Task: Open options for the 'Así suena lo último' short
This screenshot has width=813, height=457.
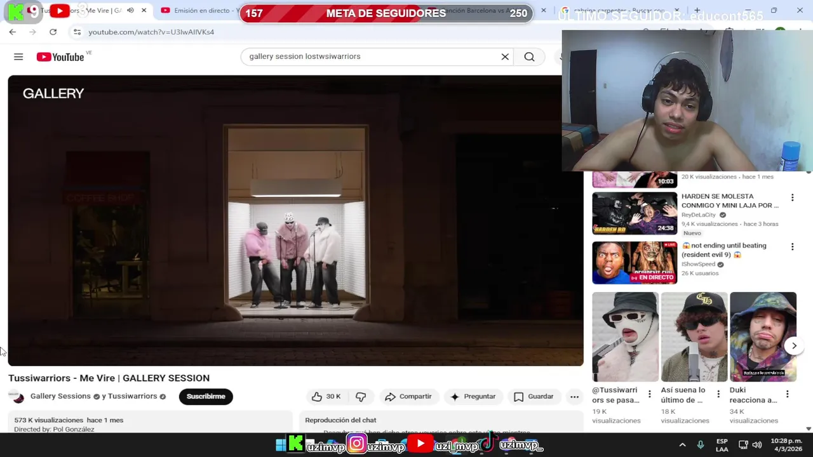Action: tap(718, 394)
